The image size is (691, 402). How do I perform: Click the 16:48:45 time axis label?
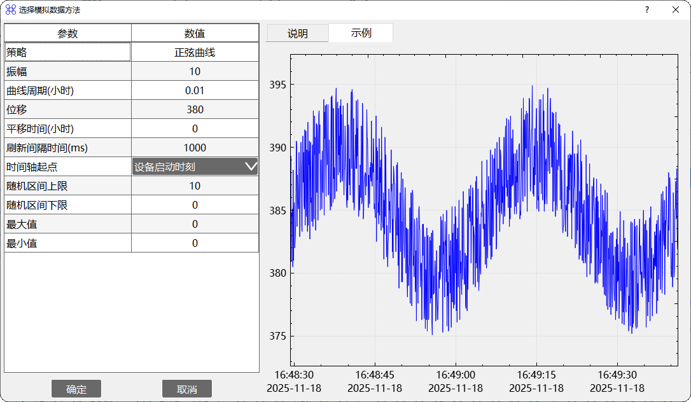coord(375,375)
